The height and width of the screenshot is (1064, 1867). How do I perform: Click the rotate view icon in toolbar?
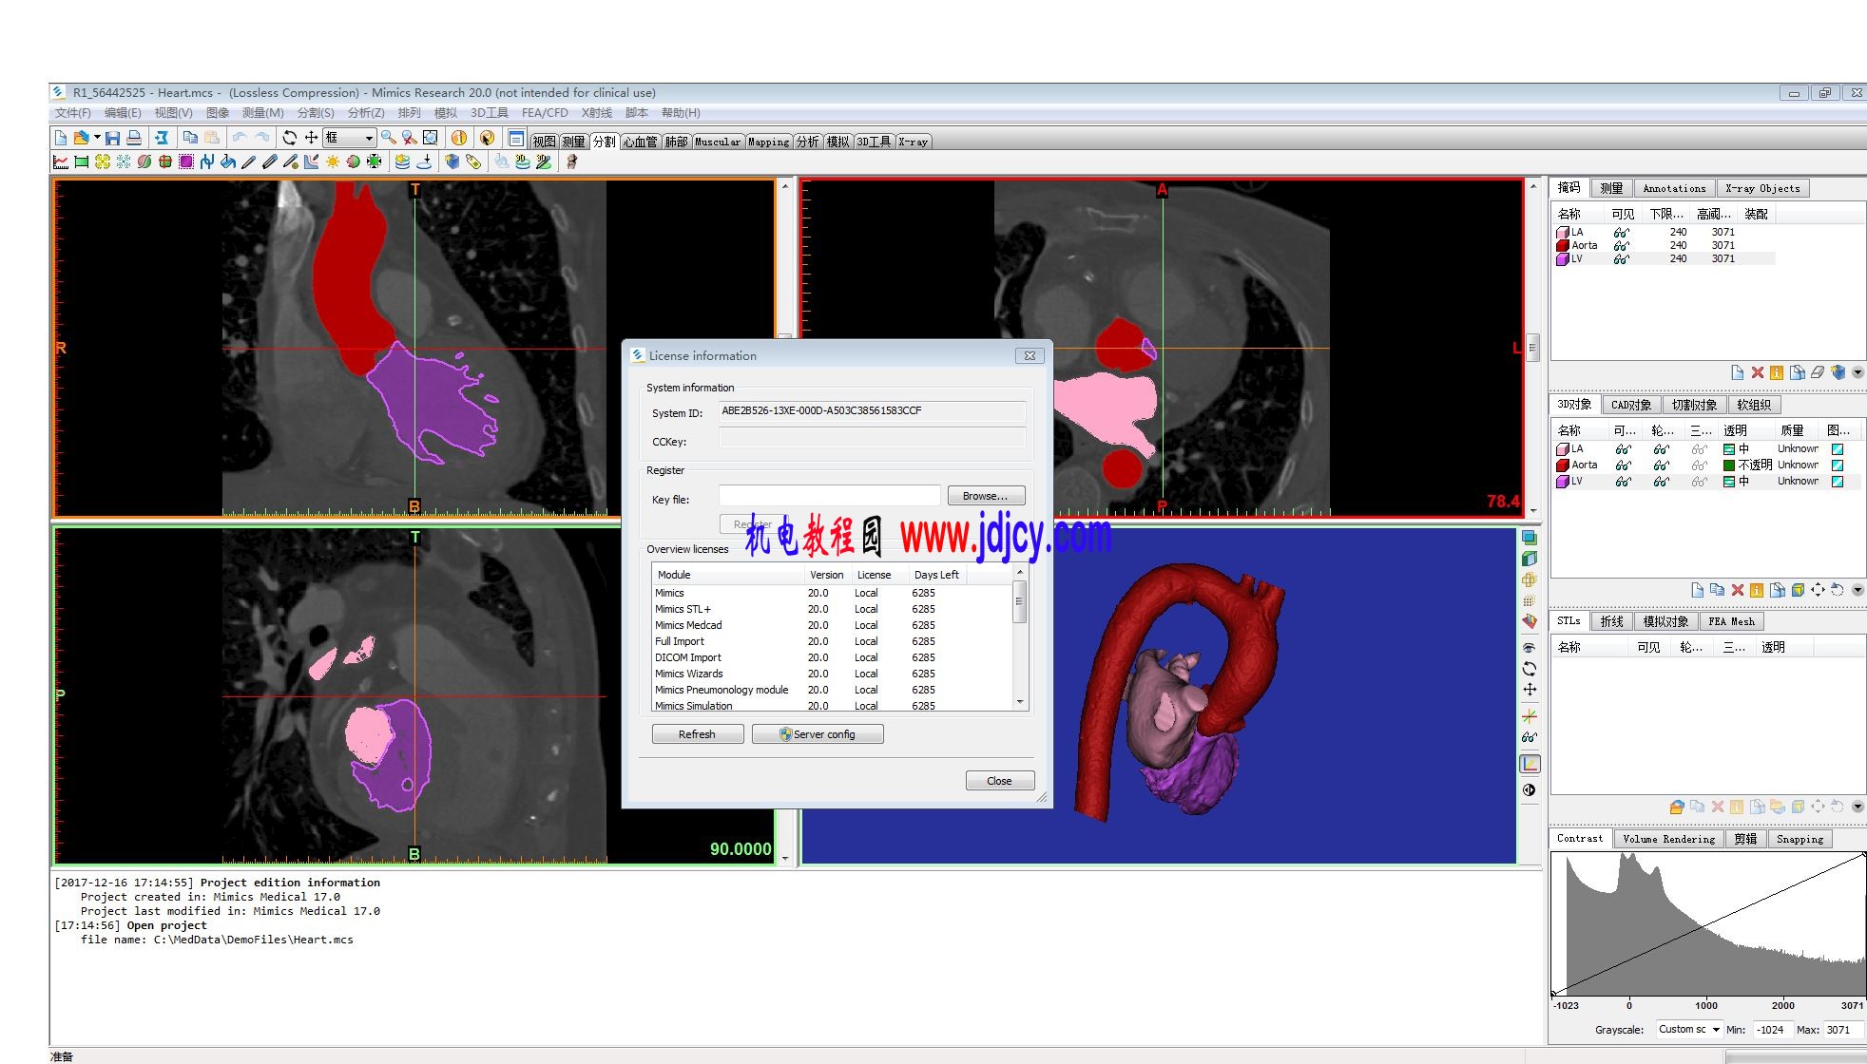(290, 139)
